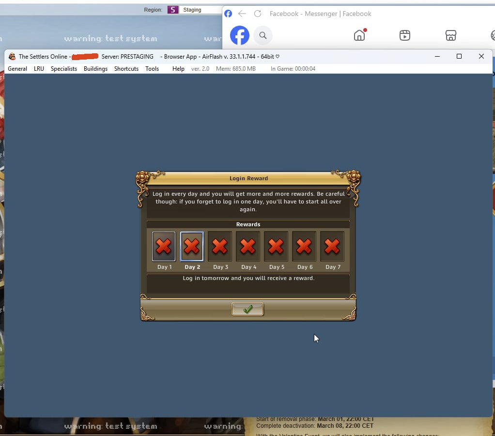Open the General menu
Screen dimensions: 495x436
click(x=17, y=68)
